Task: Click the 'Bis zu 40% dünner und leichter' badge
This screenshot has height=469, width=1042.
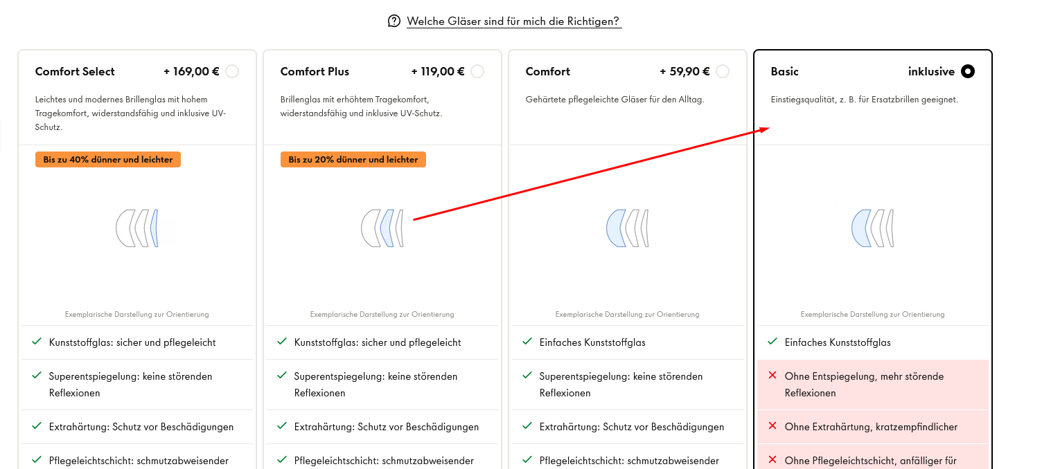Action: click(x=108, y=160)
